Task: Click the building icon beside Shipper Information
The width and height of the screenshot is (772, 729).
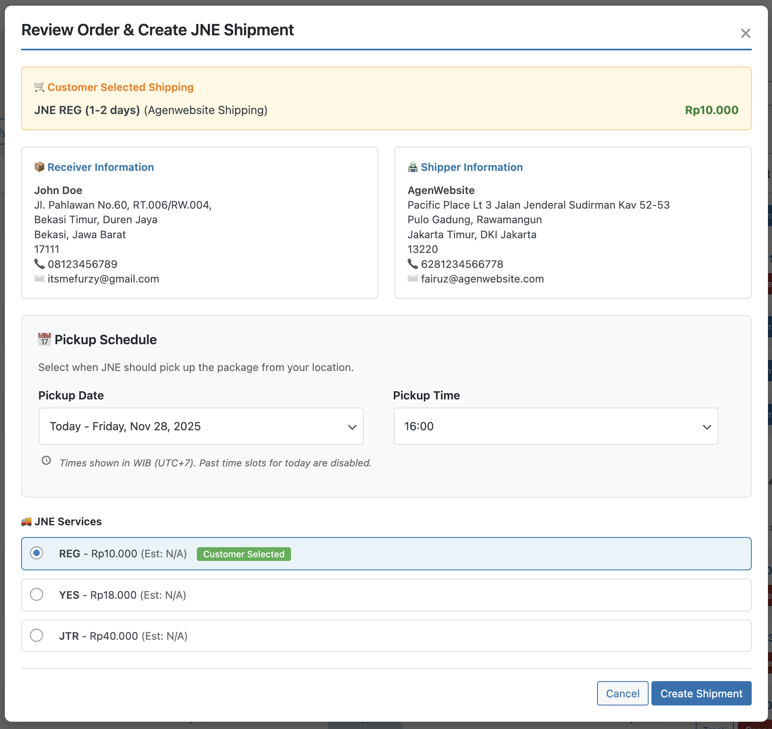Action: (x=413, y=167)
